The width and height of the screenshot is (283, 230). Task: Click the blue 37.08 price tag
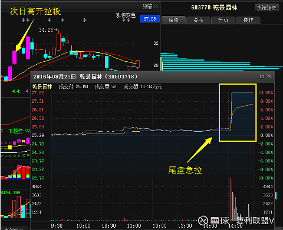click(150, 19)
